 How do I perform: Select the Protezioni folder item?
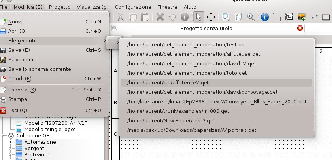36,155
